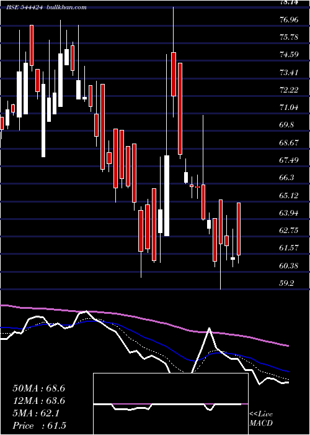Click the bullkhan.com watermark text
This screenshot has height=435, width=310.
(66, 7)
